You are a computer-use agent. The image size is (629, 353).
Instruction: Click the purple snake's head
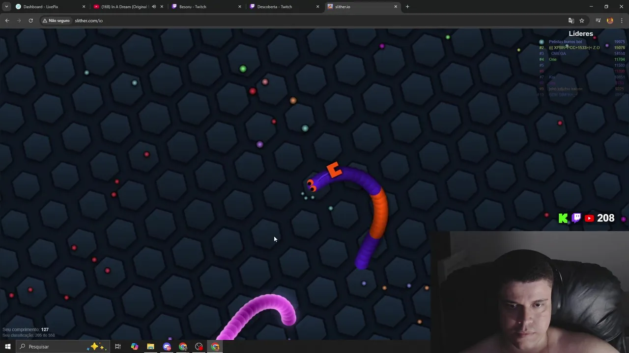pos(313,185)
